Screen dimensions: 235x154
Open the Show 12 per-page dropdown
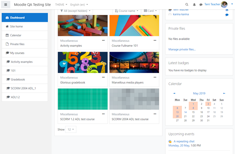coord(71,130)
